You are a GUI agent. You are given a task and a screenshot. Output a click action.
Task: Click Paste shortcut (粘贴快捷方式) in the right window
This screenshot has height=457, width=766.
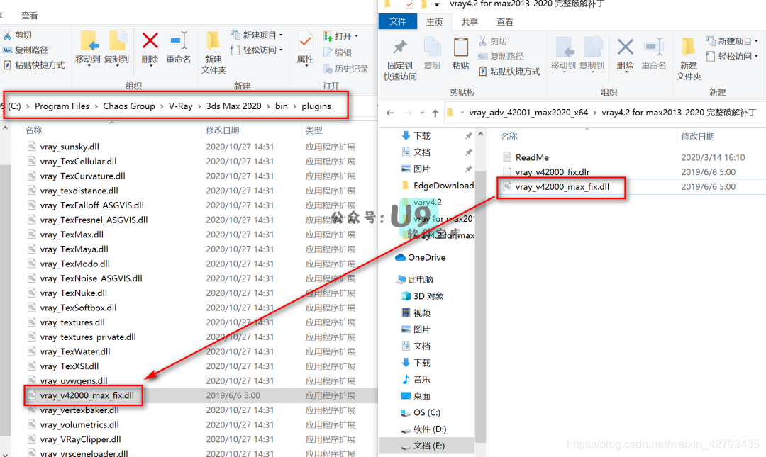pos(509,72)
